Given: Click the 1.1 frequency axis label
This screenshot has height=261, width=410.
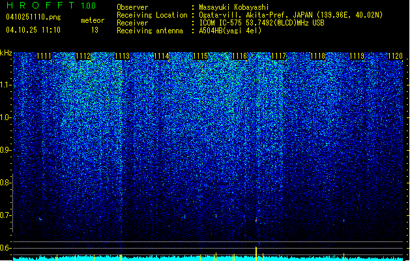Looking at the screenshot, I should click(x=6, y=85).
